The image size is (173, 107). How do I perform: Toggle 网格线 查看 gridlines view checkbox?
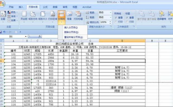click(116, 18)
